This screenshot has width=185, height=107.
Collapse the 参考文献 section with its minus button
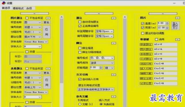click(x=114, y=97)
